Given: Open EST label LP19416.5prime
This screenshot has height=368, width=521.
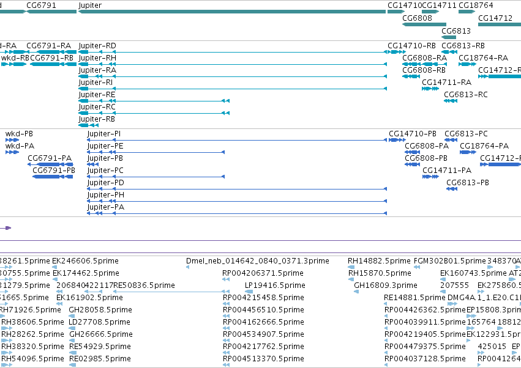Looking at the screenshot, I should coord(275,285).
